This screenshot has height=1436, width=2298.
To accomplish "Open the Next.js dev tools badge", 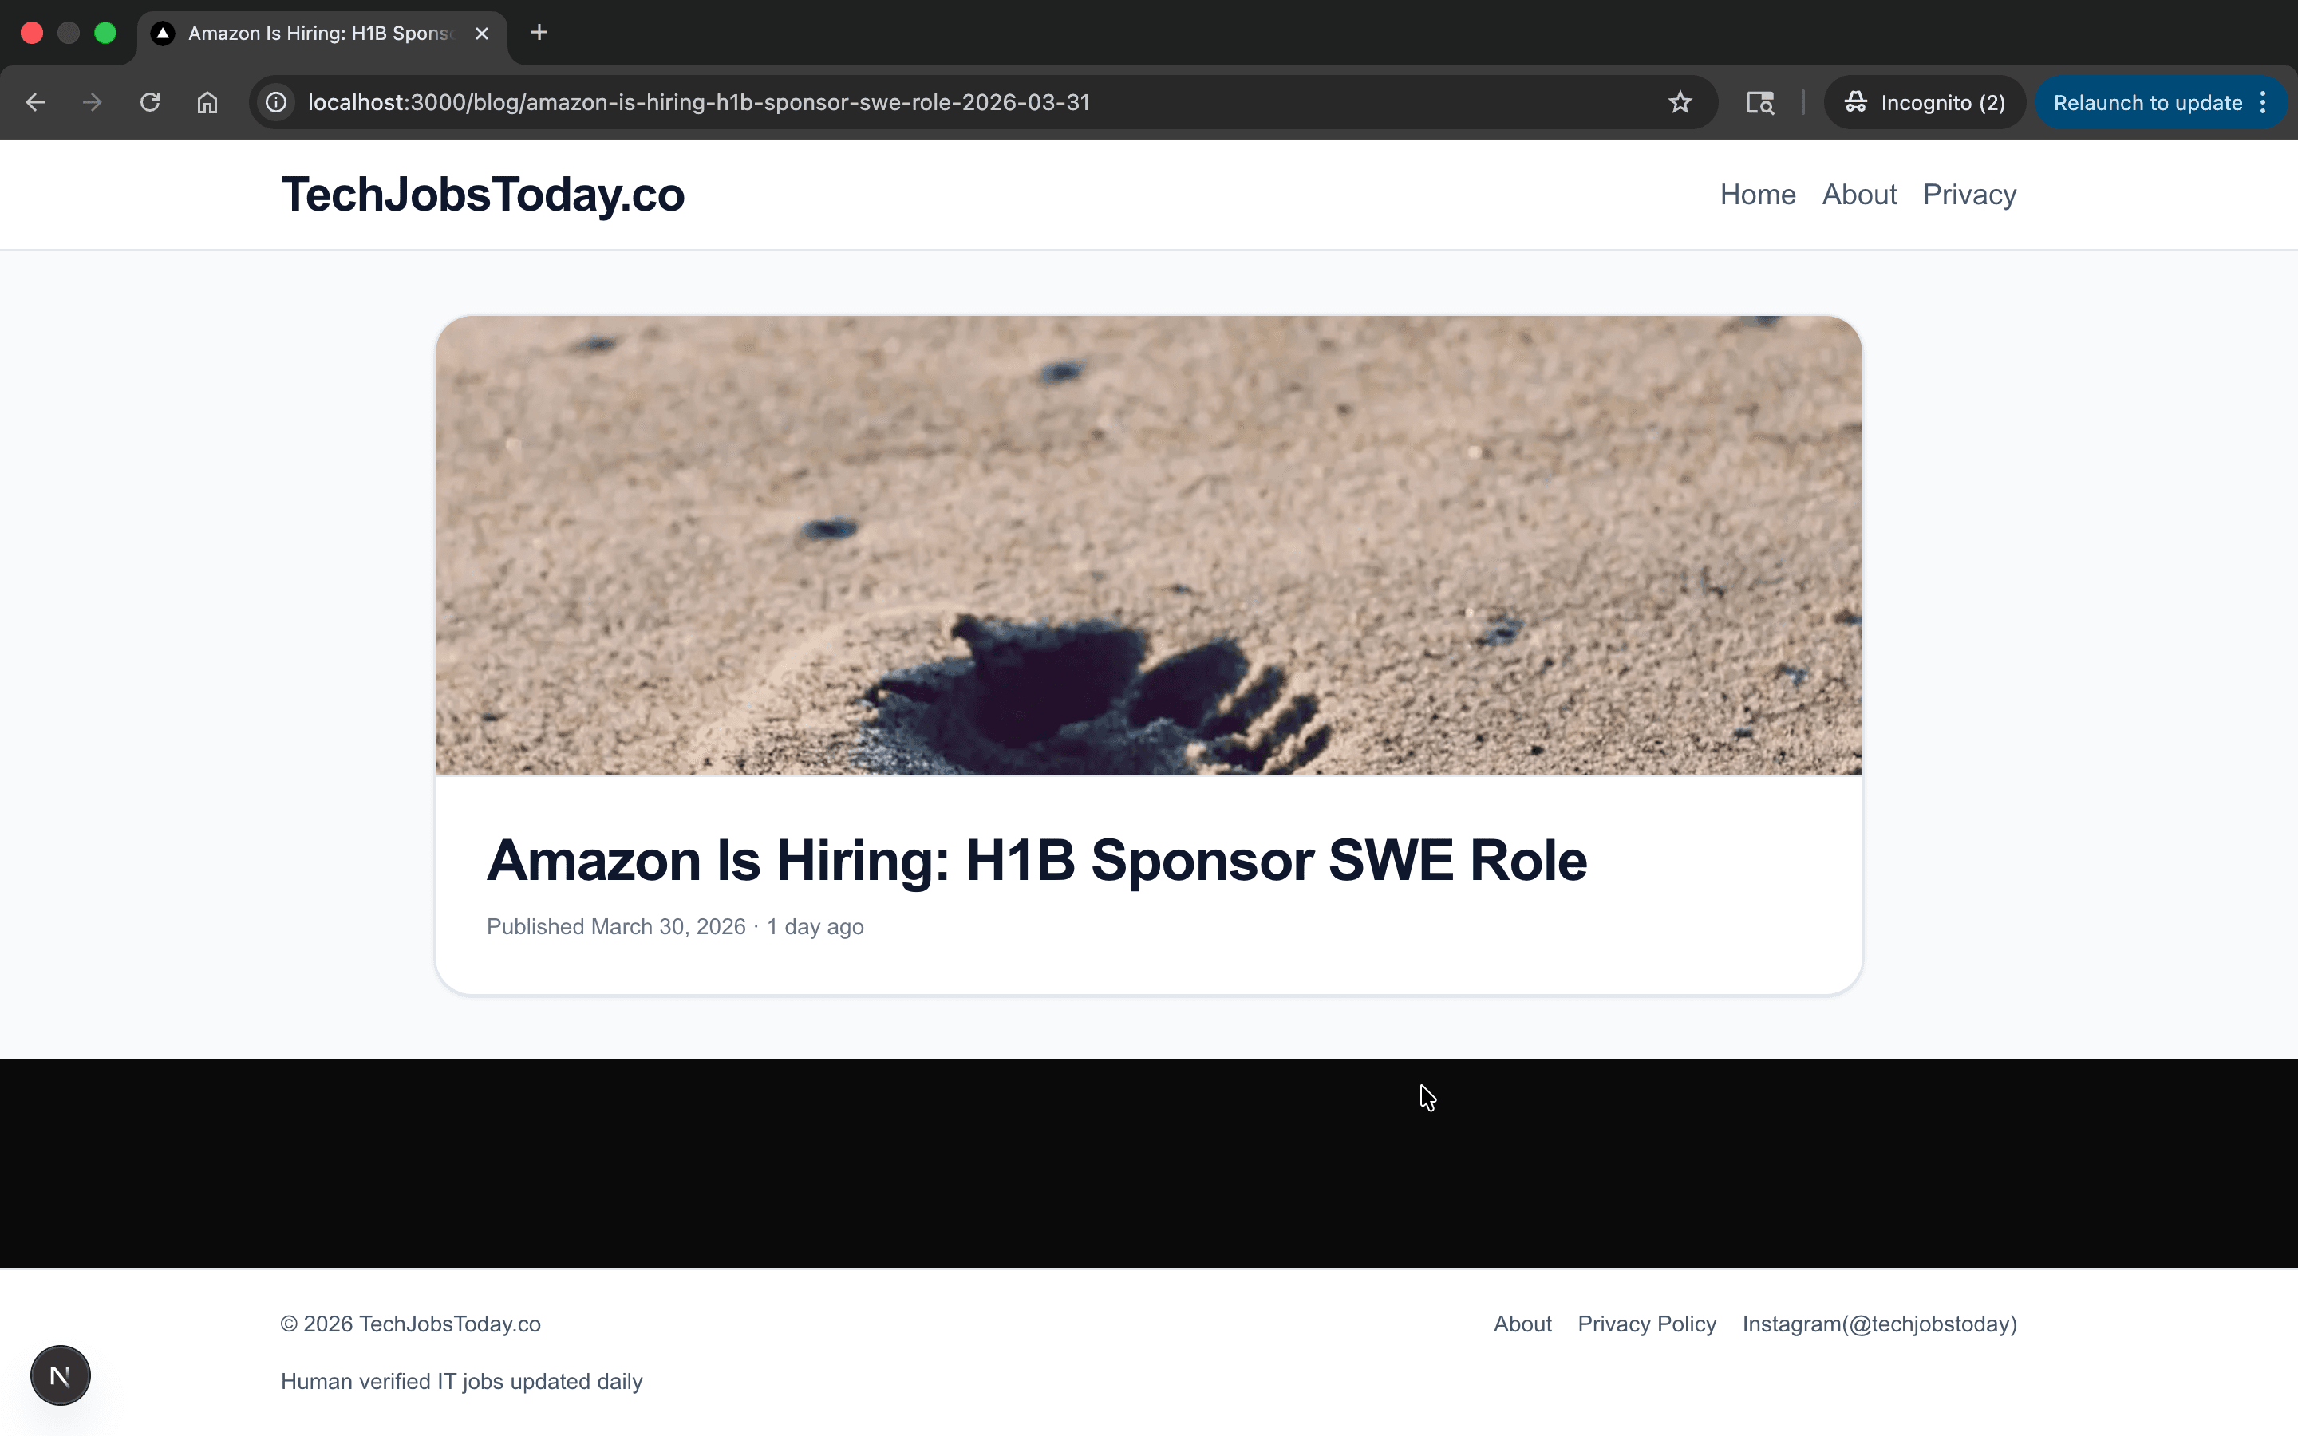I will click(x=60, y=1375).
